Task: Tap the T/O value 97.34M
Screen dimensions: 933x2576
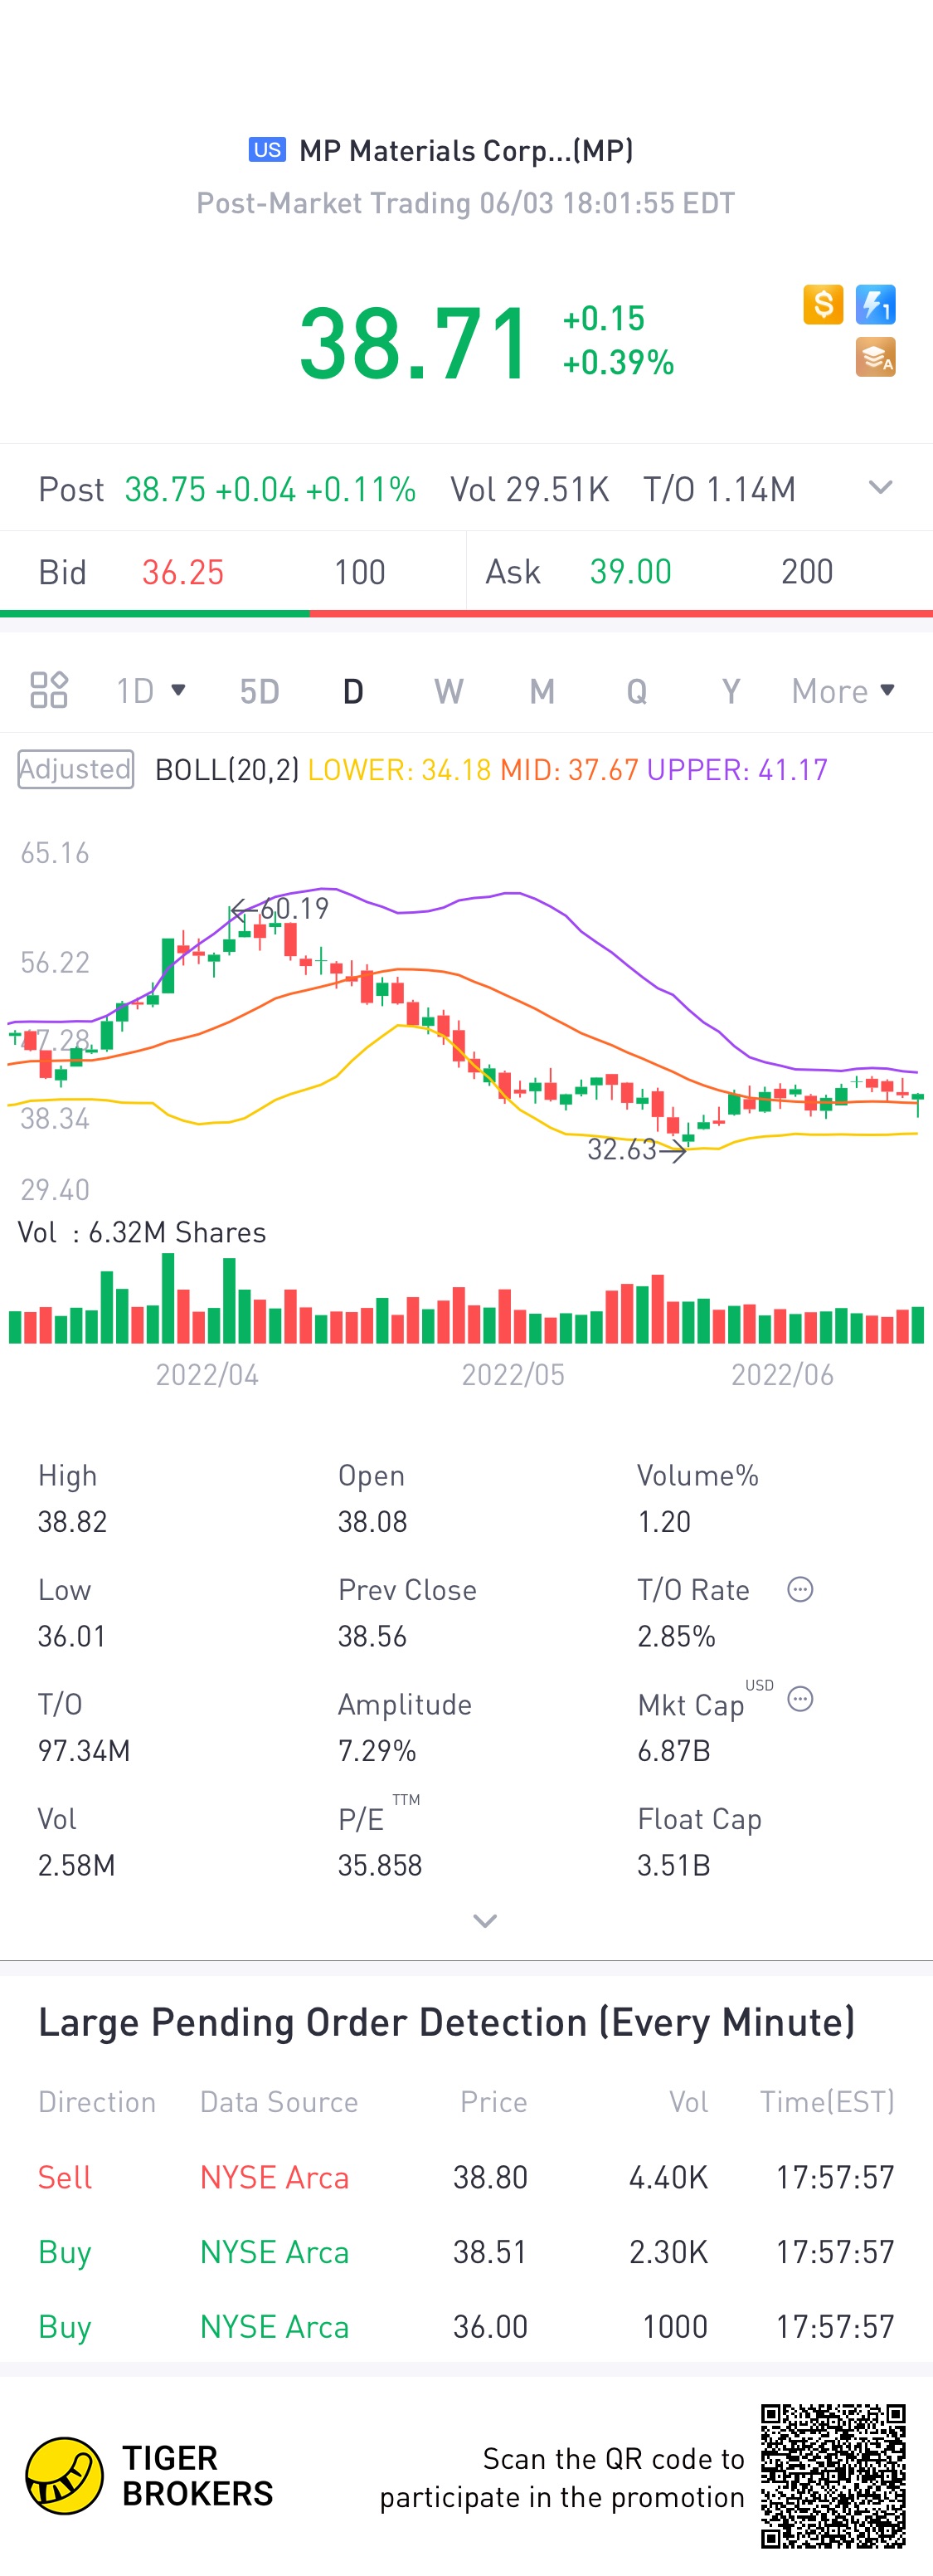Action: pyautogui.click(x=84, y=1751)
